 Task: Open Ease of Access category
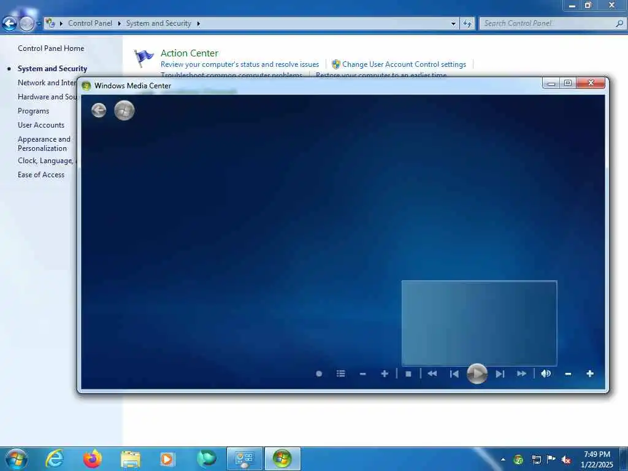pyautogui.click(x=41, y=175)
